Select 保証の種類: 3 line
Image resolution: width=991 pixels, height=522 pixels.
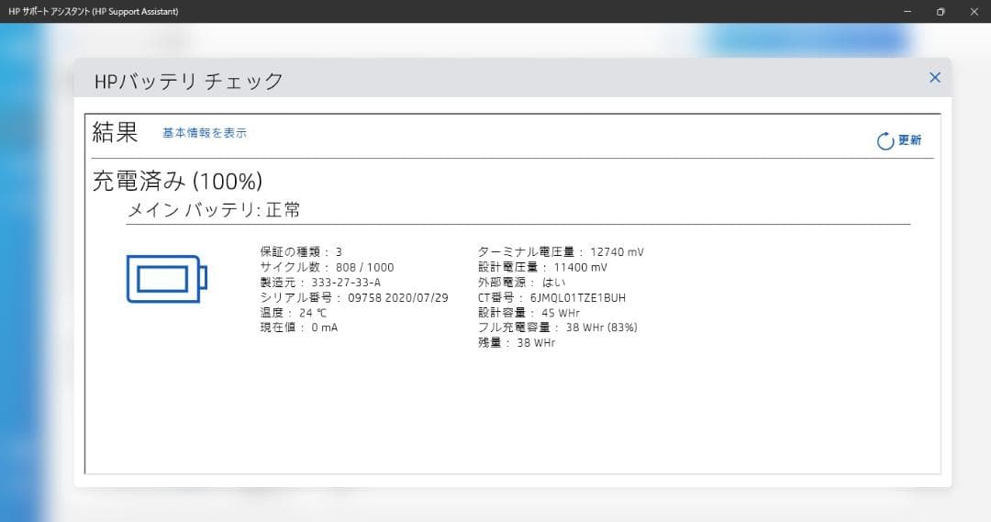point(302,251)
